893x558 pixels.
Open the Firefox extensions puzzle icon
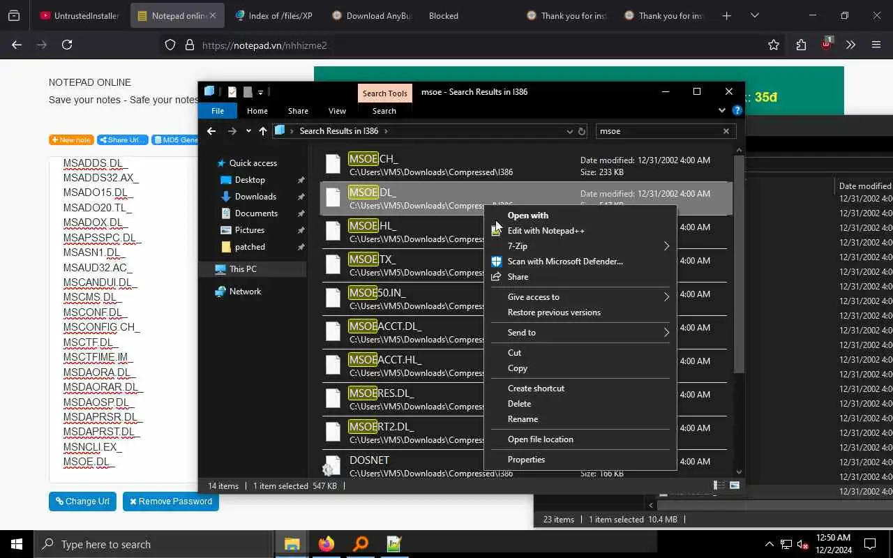tap(801, 45)
